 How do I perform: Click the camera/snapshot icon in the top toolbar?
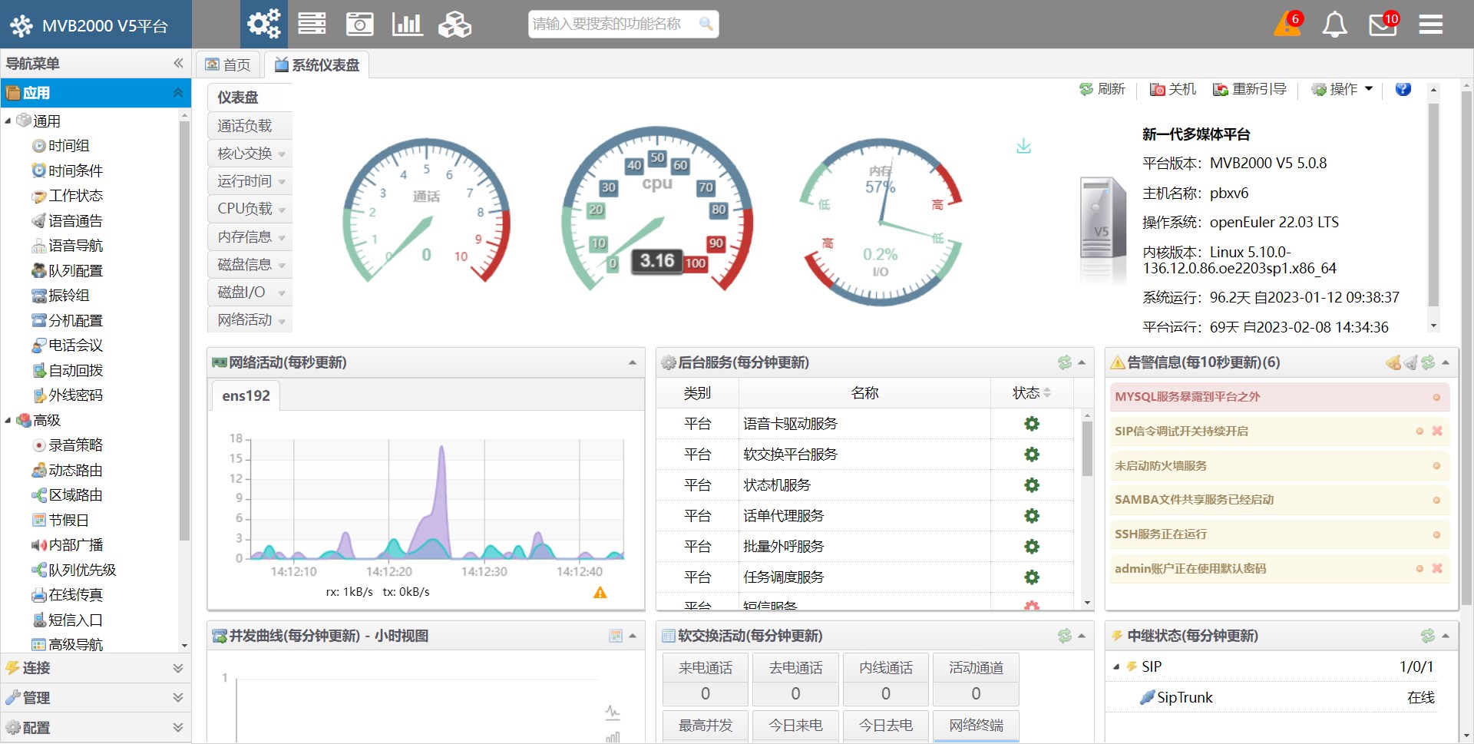click(x=359, y=24)
